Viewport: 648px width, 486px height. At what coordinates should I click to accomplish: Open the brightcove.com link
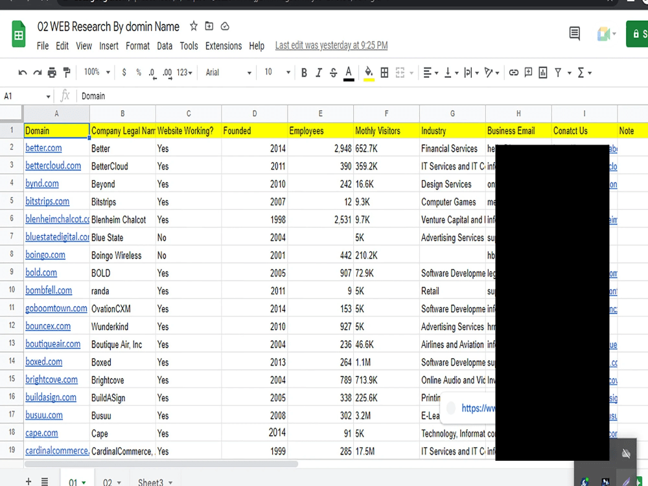coord(51,379)
